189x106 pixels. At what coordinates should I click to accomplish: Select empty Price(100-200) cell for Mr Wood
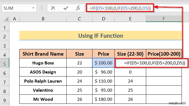point(164,99)
